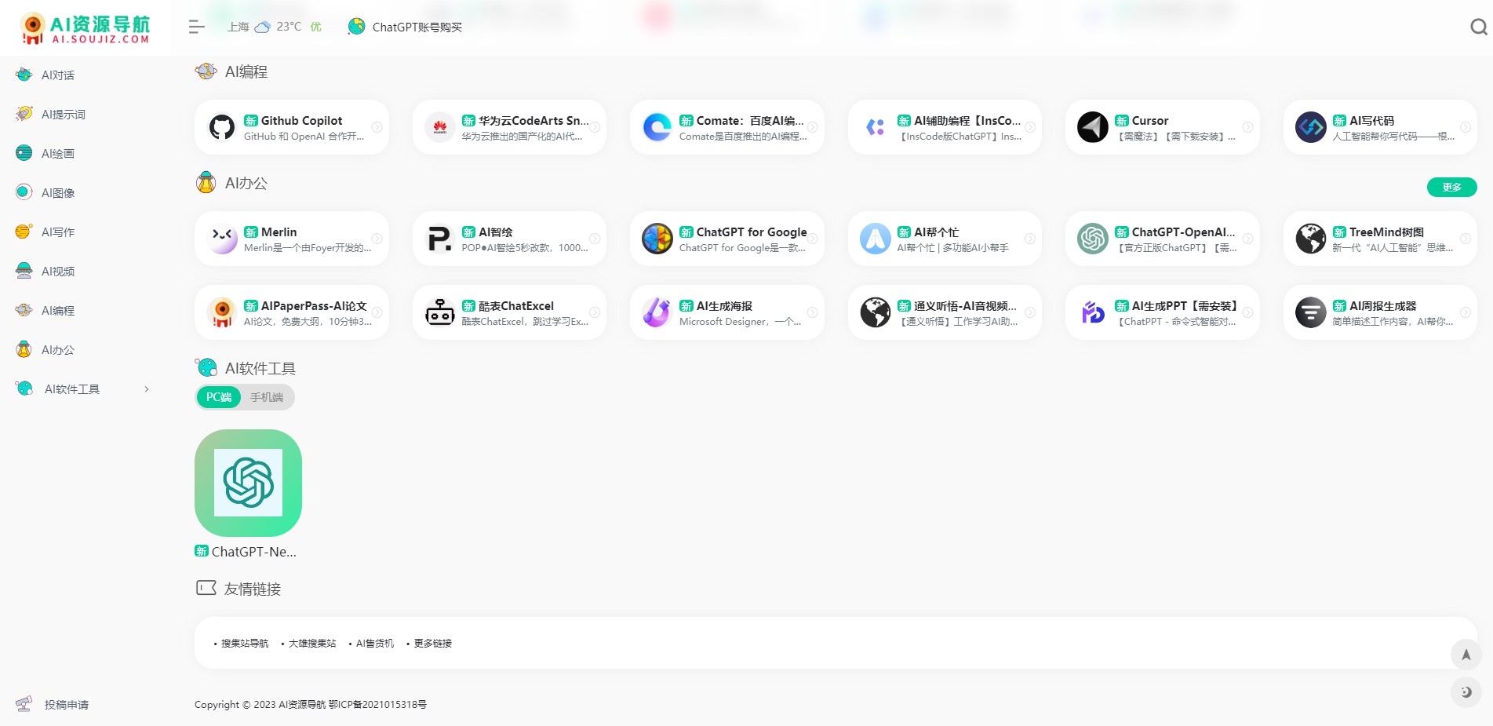1493x726 pixels.
Task: Open the large ChatGPT-Ne... thumbnail
Action: tap(248, 483)
